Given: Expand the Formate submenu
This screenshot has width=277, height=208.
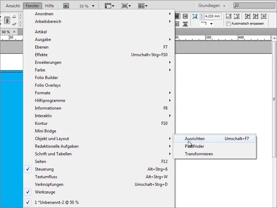Looking at the screenshot, I should click(99, 93).
